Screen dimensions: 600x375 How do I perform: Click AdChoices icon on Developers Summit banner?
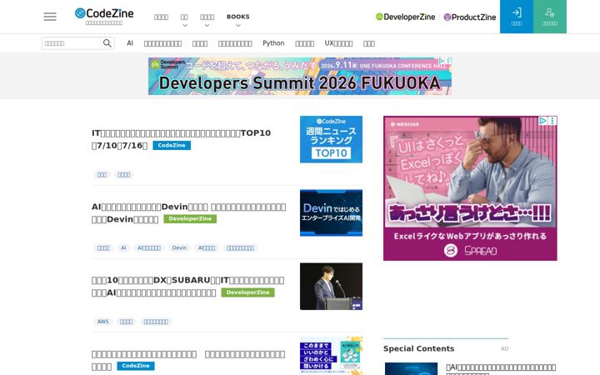(x=442, y=61)
